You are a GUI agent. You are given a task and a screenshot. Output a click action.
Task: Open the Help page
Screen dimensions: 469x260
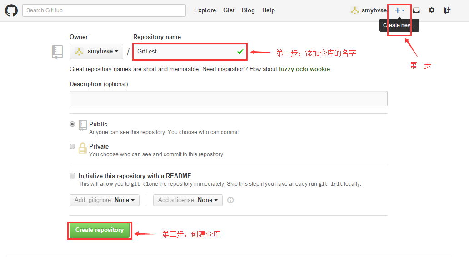click(x=268, y=10)
